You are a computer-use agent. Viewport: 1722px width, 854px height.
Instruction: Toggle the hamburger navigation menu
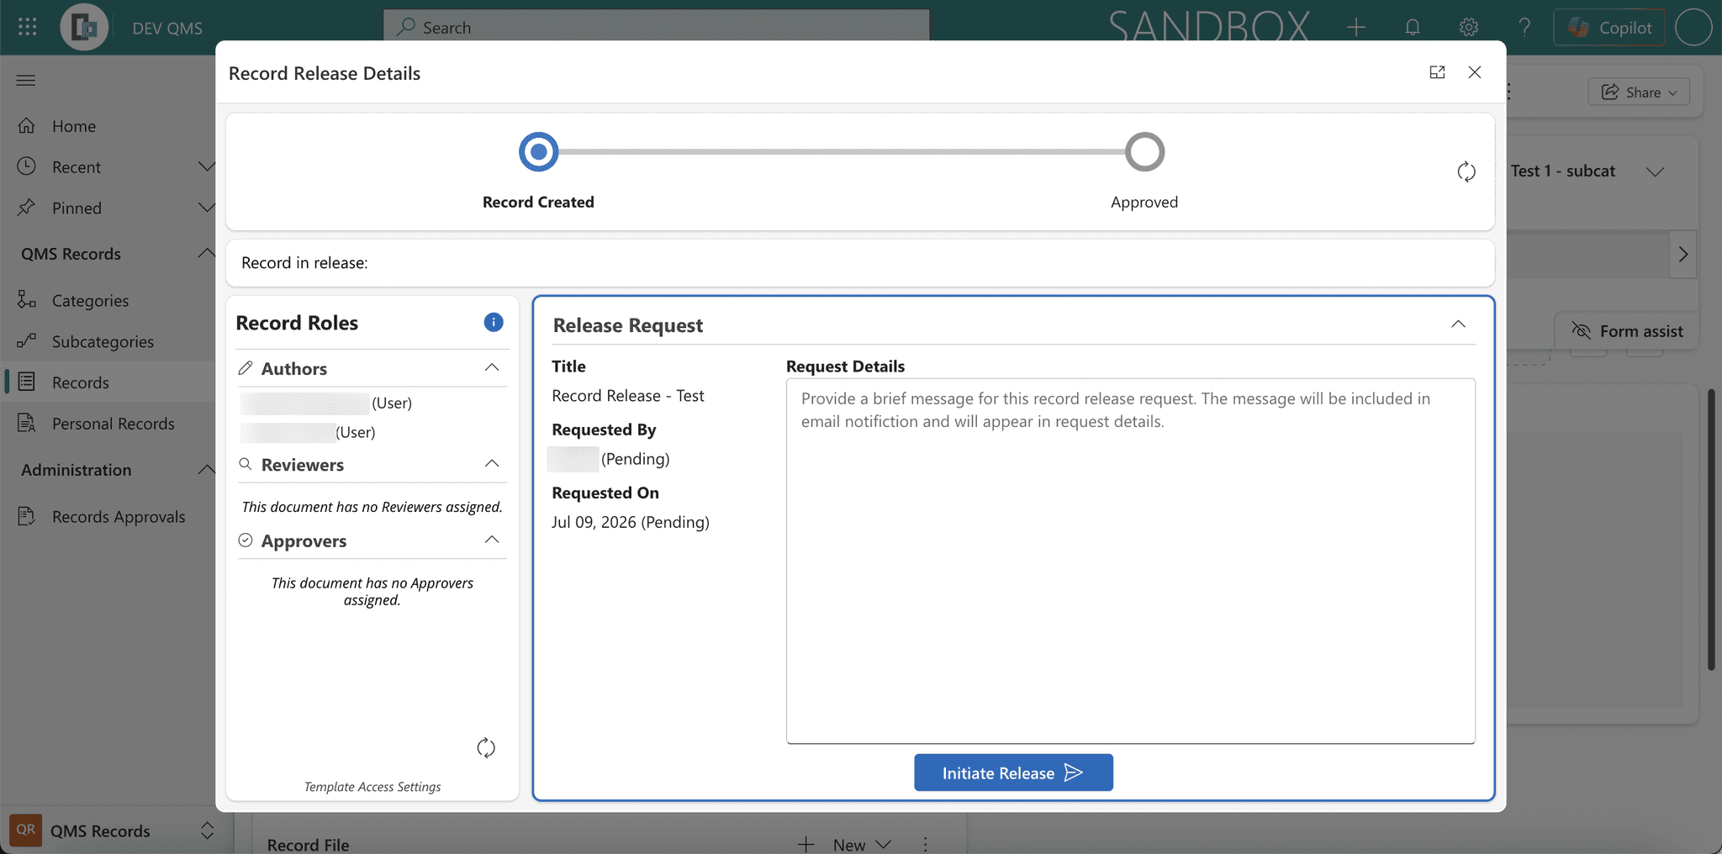click(x=26, y=80)
